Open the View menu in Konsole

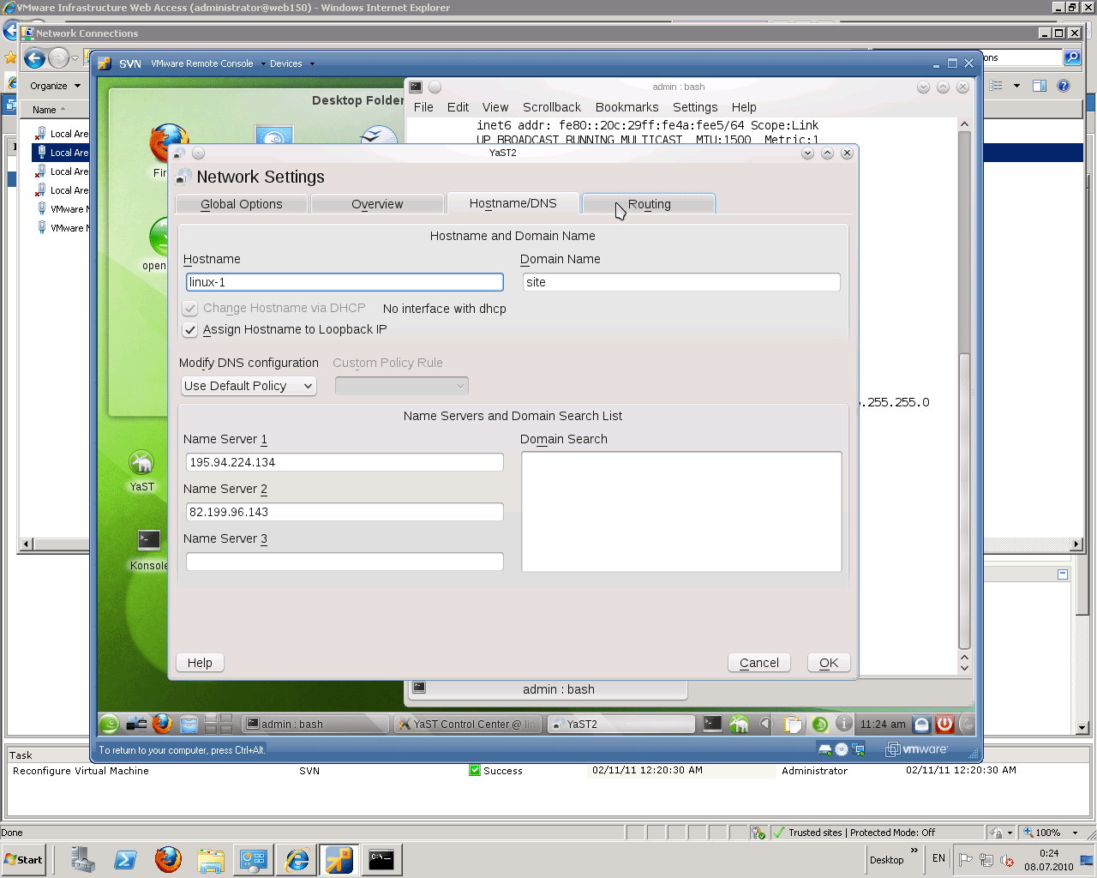(495, 107)
